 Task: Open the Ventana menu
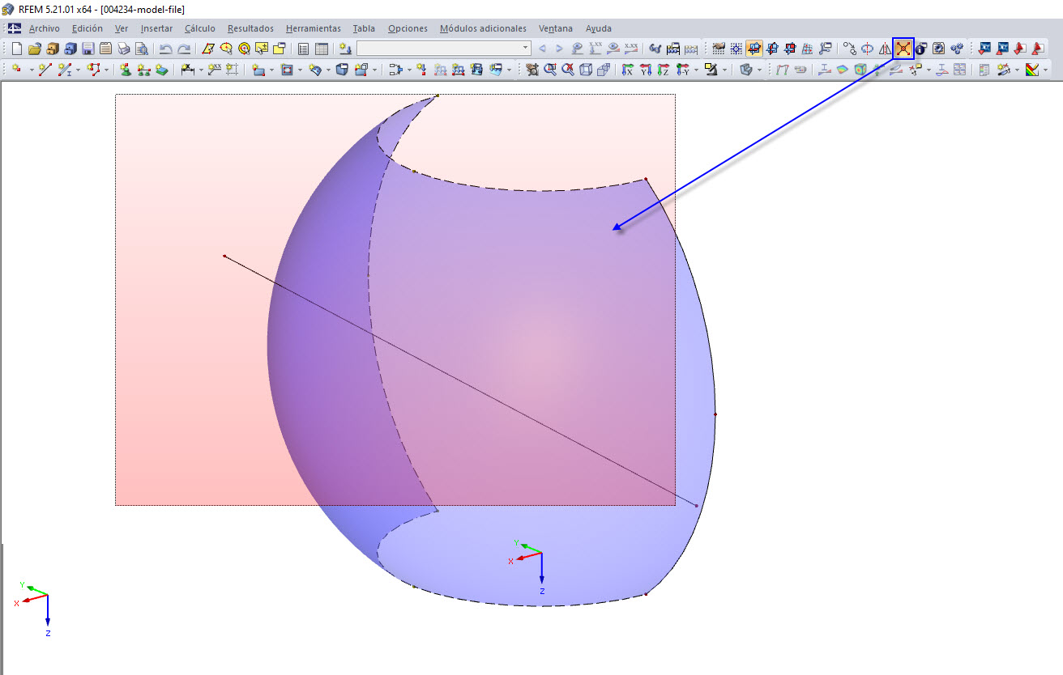[x=556, y=28]
